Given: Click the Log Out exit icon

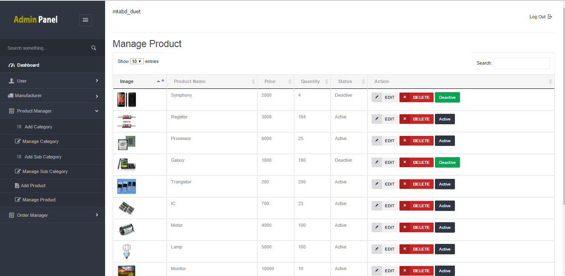Looking at the screenshot, I should [550, 17].
